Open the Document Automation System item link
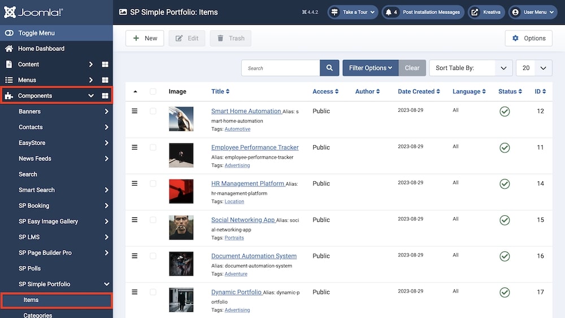This screenshot has height=318, width=565. pos(254,256)
